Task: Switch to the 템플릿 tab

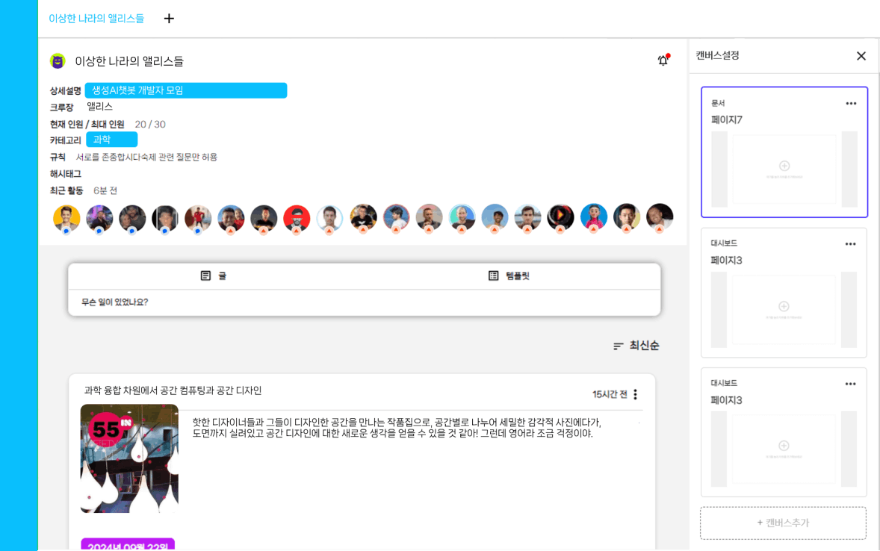Action: [x=509, y=275]
